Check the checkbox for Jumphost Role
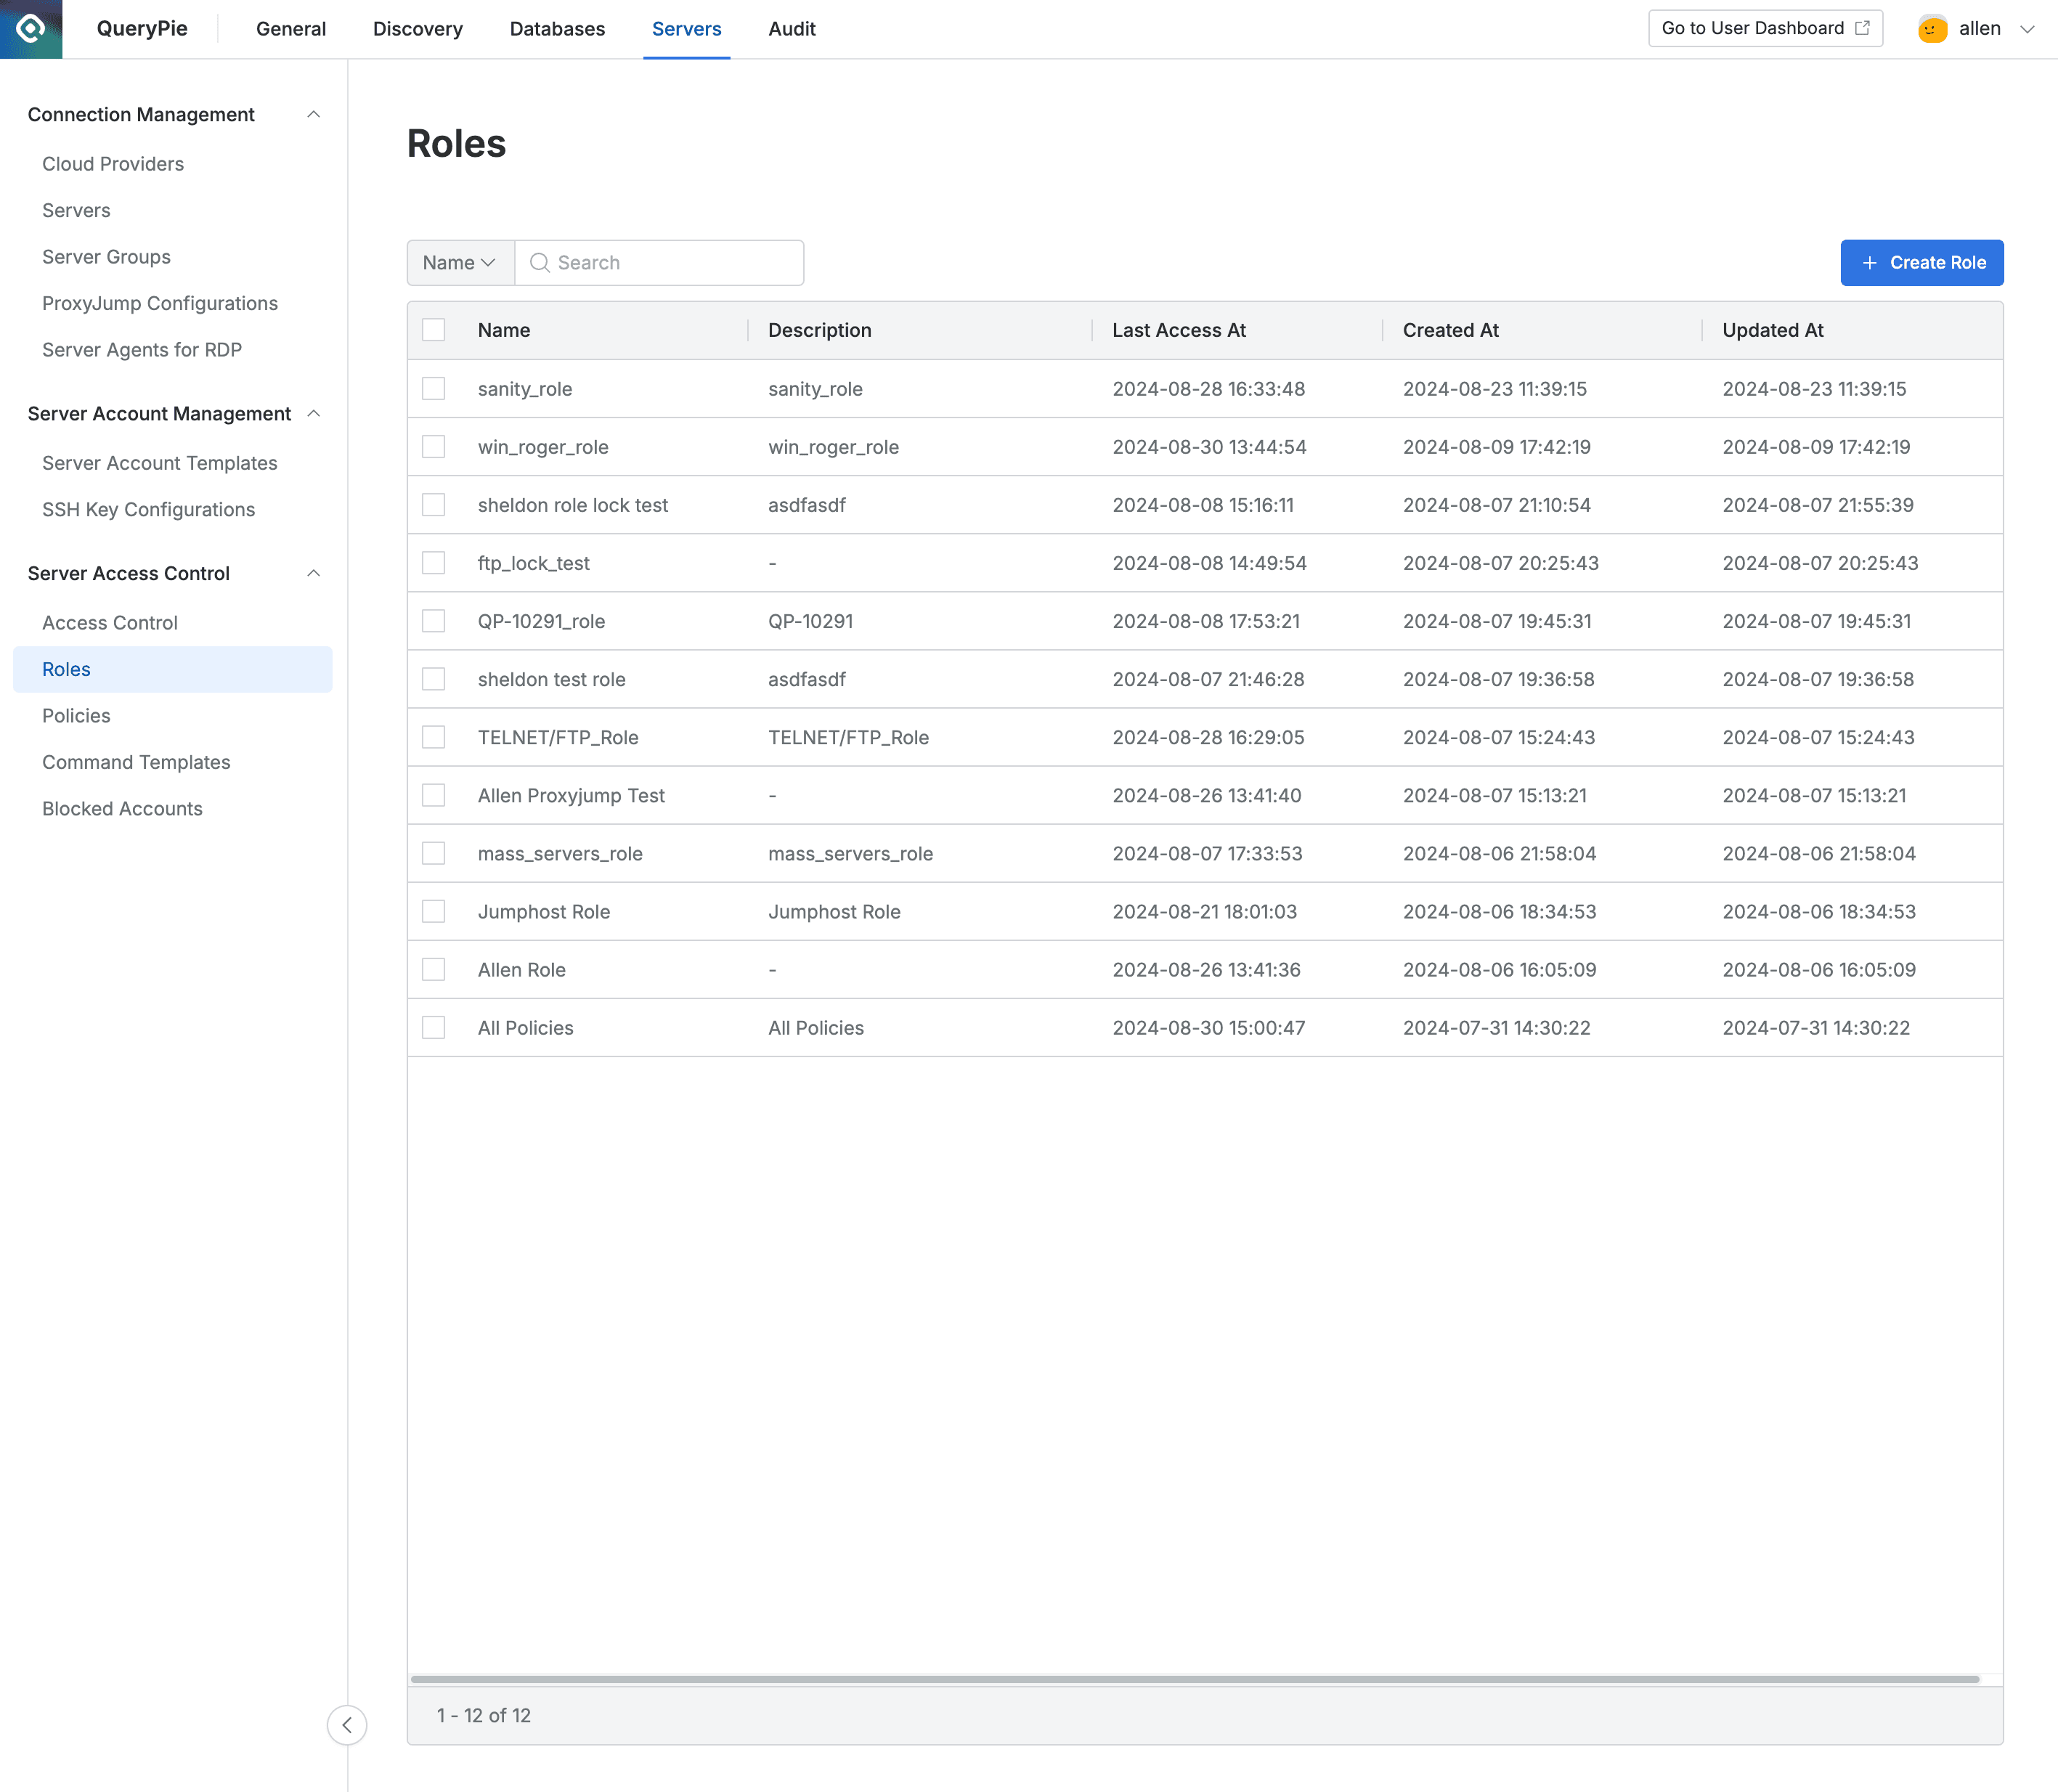The height and width of the screenshot is (1792, 2058). 433,911
